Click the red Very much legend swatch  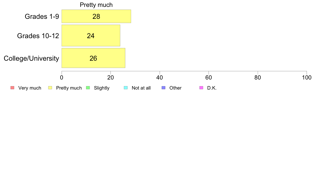tap(12, 88)
